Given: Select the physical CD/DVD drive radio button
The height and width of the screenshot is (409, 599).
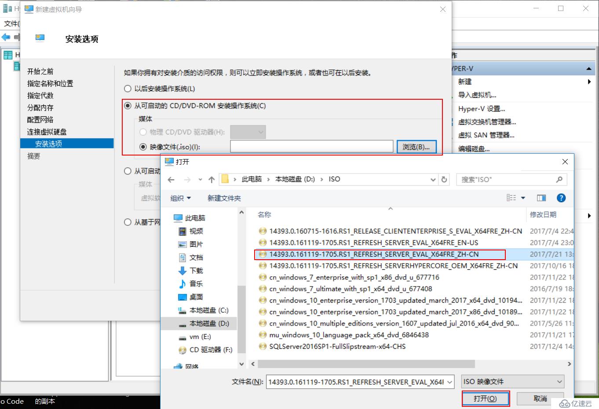Looking at the screenshot, I should 143,132.
